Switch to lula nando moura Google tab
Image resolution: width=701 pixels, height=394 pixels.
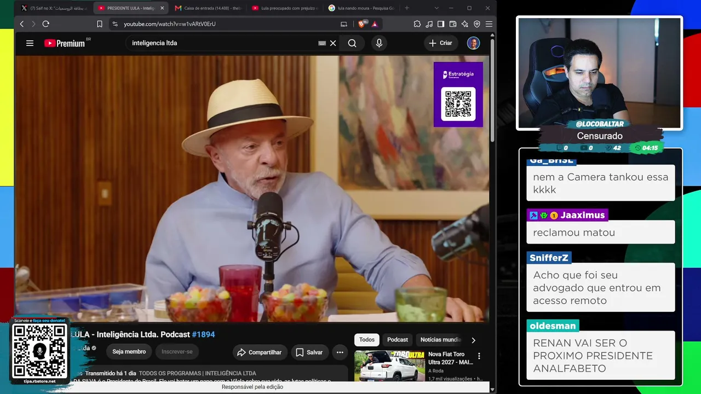[361, 8]
